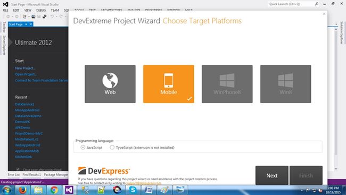
Task: Open recent project DemoAPK
Action: (x=22, y=122)
